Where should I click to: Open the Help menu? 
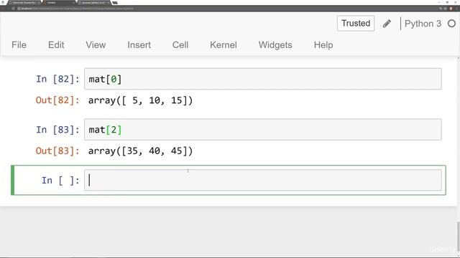(x=323, y=45)
